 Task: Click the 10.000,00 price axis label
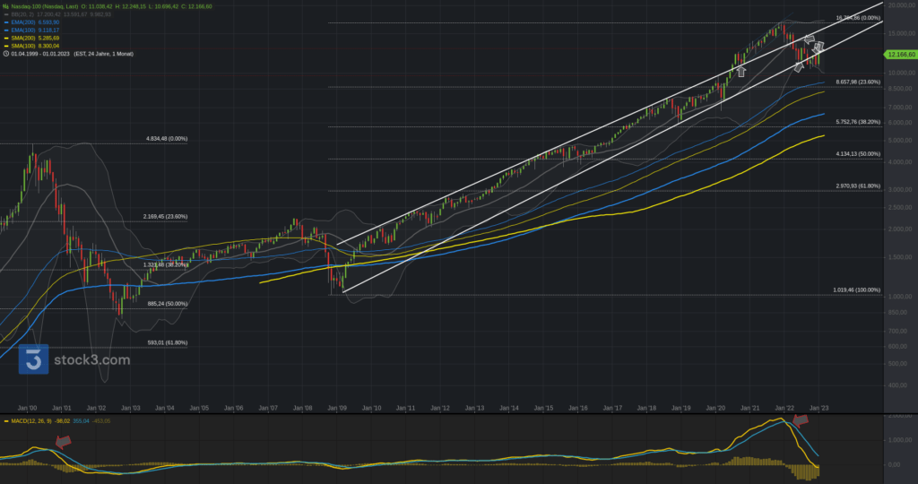[x=901, y=73]
